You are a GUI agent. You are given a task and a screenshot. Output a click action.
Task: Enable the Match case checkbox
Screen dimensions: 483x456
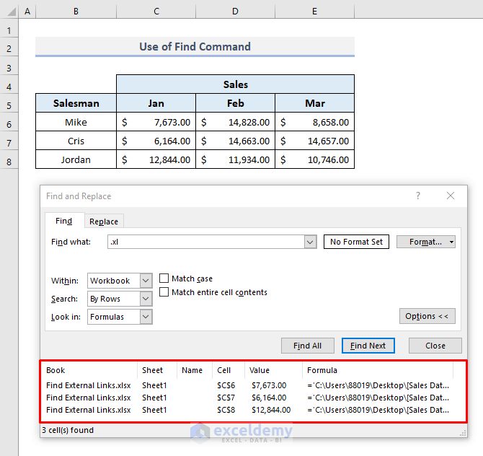164,278
